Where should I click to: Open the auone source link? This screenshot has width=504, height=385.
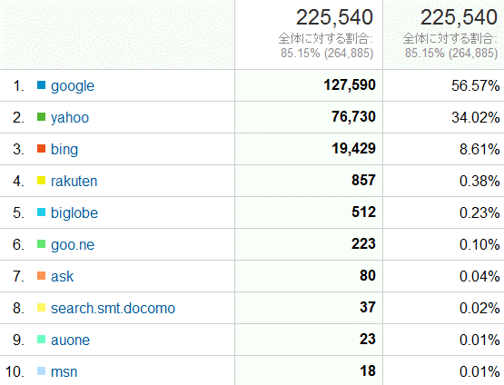click(71, 340)
